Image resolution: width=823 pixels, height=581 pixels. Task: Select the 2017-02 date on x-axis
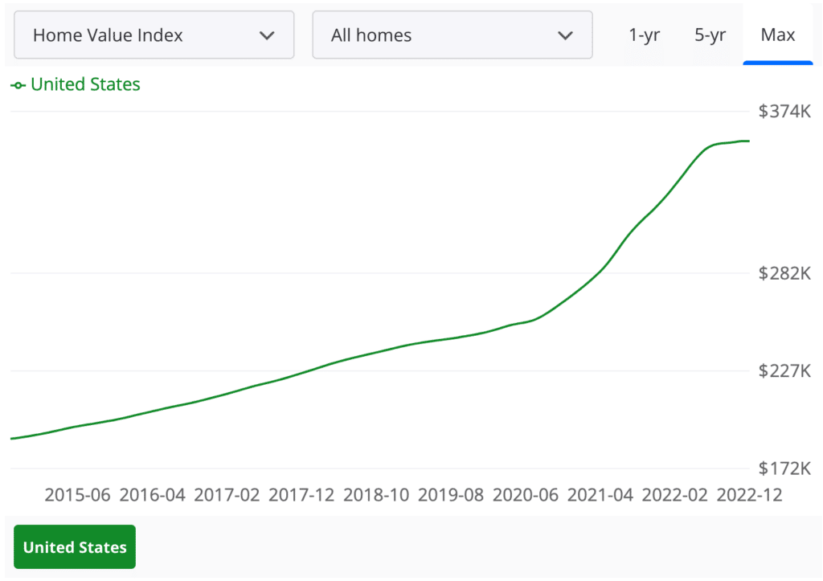click(x=227, y=495)
